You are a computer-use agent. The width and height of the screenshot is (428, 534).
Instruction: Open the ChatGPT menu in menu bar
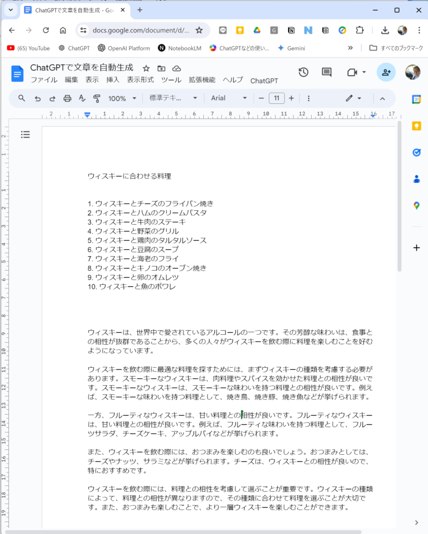point(264,81)
